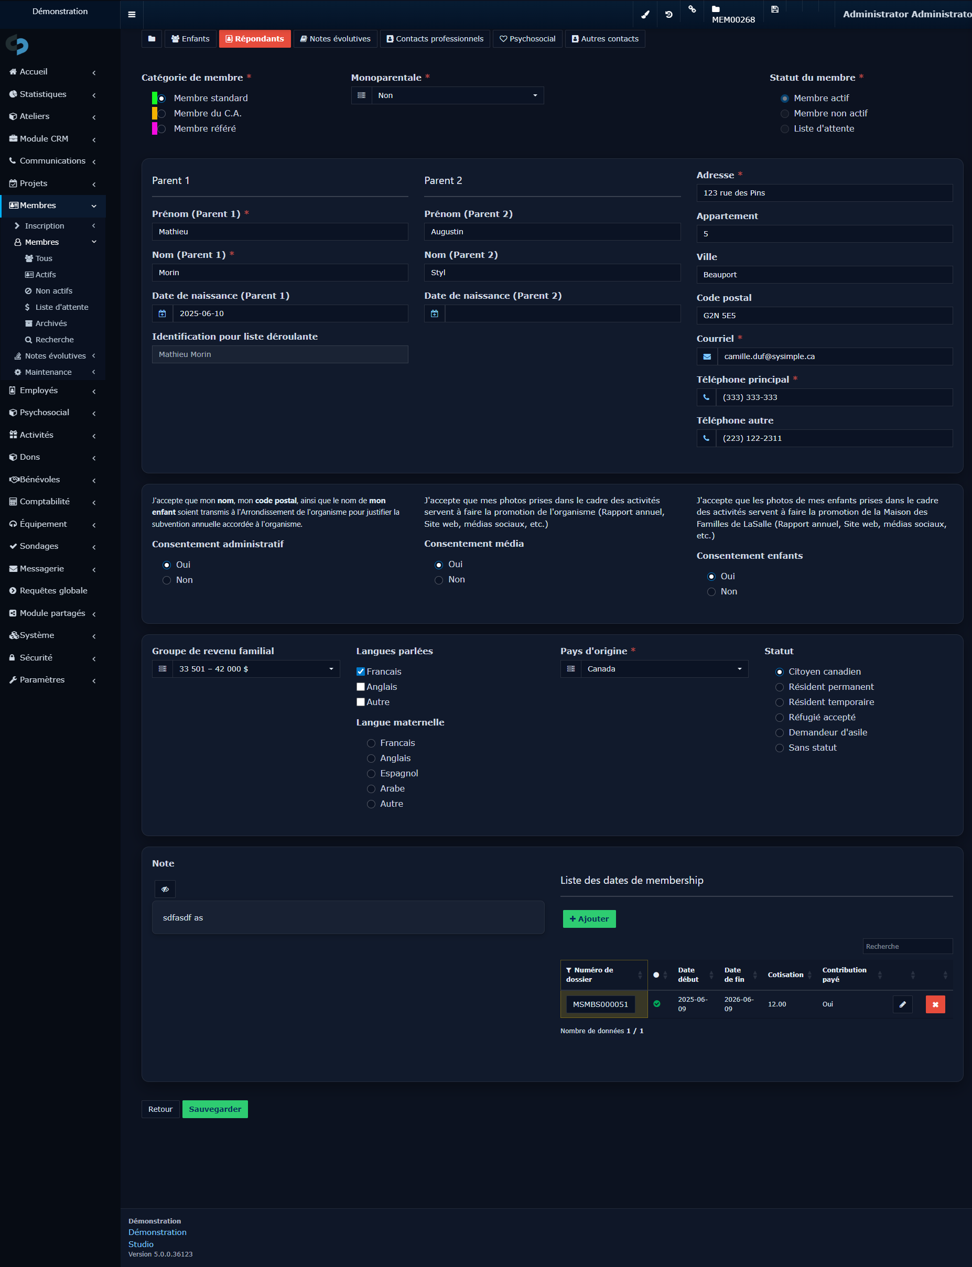Click the membership Recherche search field
The height and width of the screenshot is (1267, 972).
[907, 947]
